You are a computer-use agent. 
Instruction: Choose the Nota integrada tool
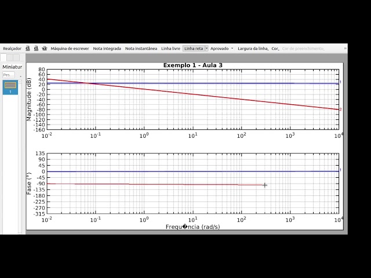click(x=107, y=49)
